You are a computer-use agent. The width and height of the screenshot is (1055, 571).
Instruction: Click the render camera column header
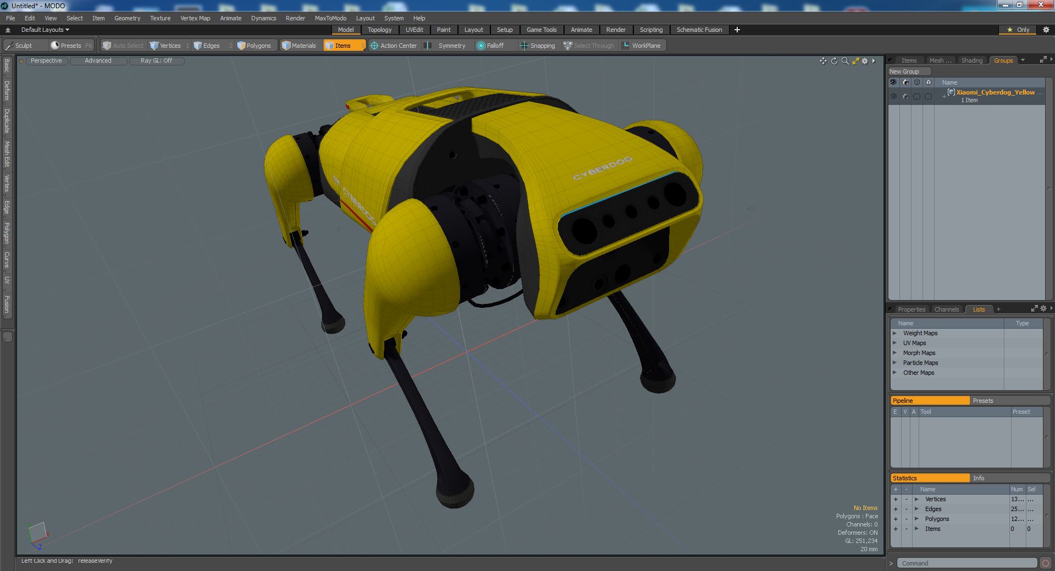coord(905,82)
